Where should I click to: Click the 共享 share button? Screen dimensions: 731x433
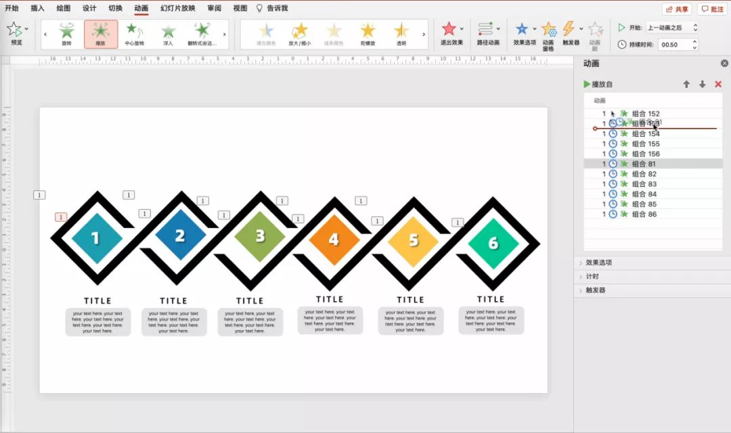pyautogui.click(x=676, y=9)
